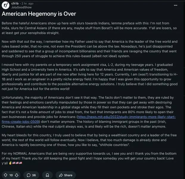Screen dimensions: 185x179
Task: Click the paragraph starting with My heart bleeds
Action: click(89, 140)
